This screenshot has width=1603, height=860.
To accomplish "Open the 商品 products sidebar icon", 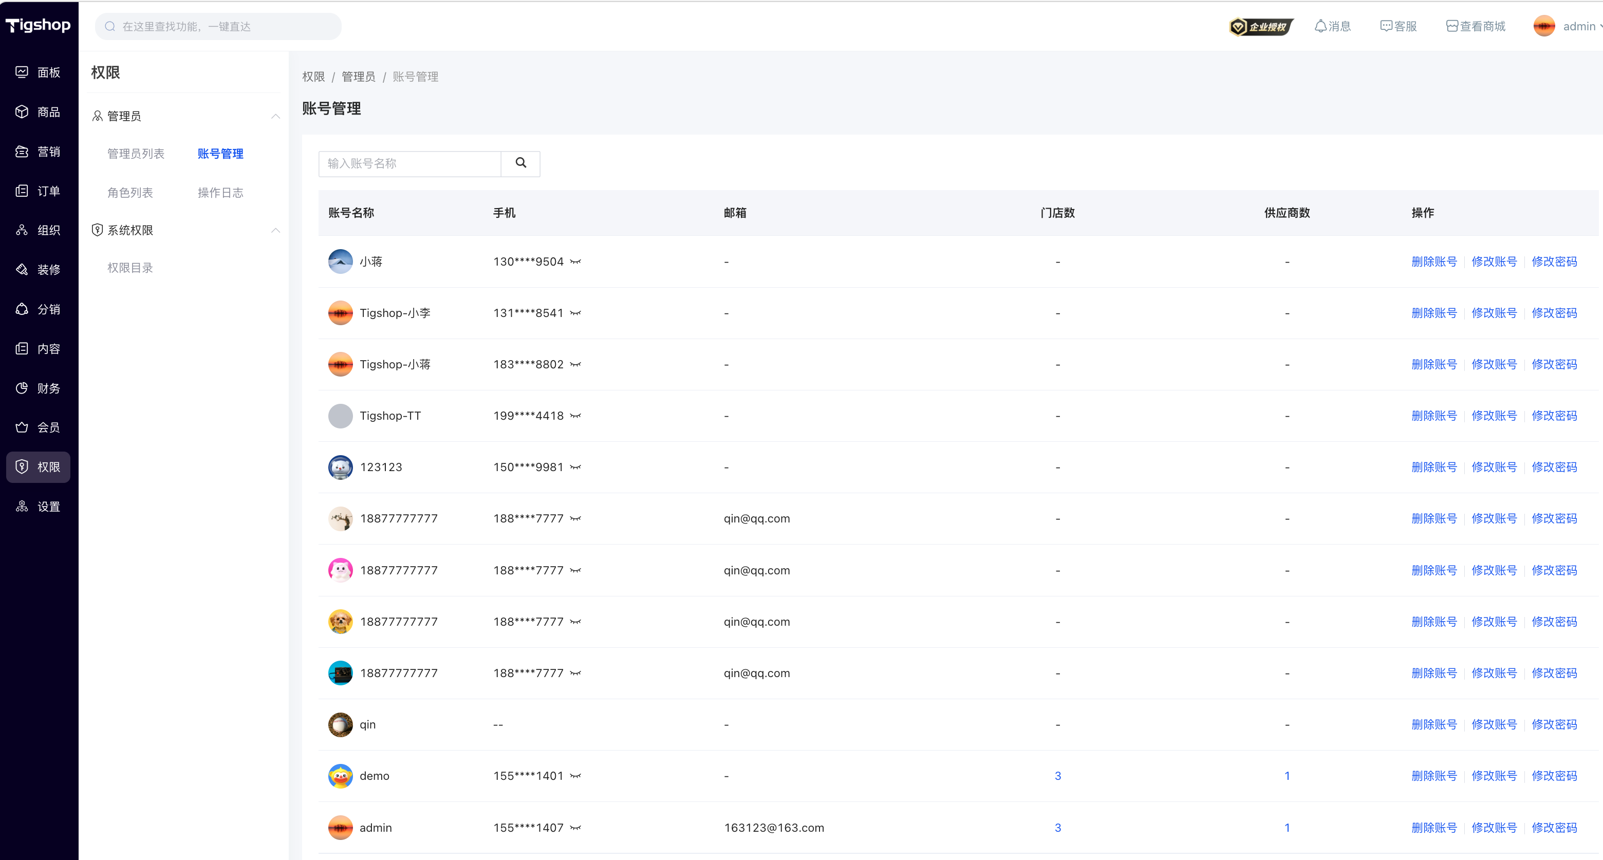I will pos(23,112).
